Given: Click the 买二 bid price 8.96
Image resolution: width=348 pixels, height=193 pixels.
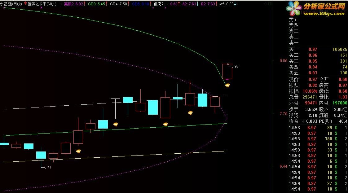Looking at the screenshot, I should [313, 55].
